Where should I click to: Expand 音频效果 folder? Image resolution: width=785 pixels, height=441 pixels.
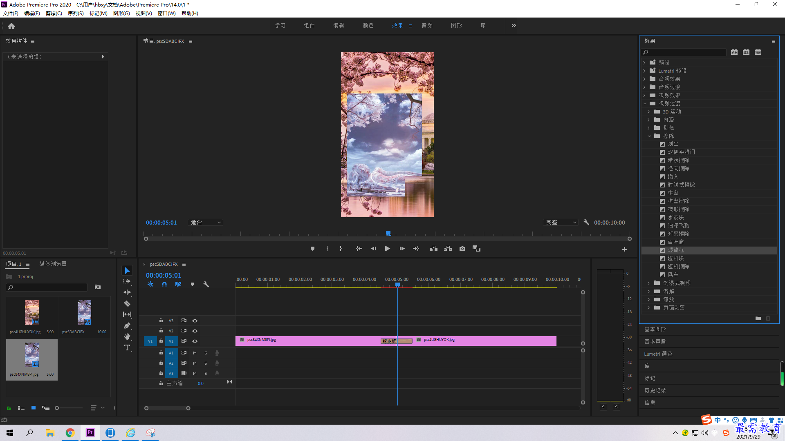coord(644,79)
